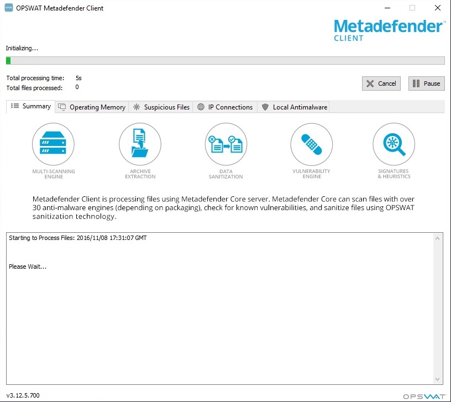Cancel the scan
This screenshot has width=451, height=402.
[381, 83]
